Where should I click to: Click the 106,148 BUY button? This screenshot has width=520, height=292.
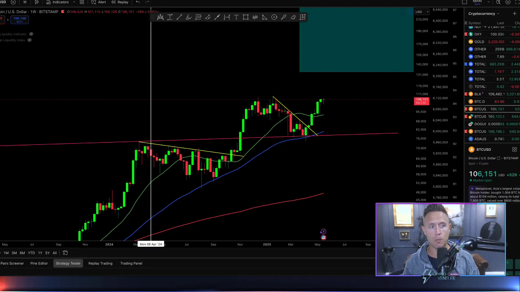point(19,20)
